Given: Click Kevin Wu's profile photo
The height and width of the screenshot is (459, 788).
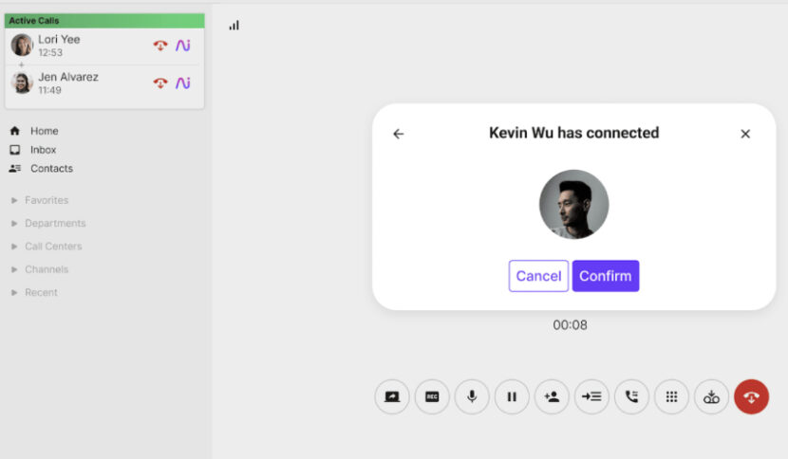Looking at the screenshot, I should (573, 204).
